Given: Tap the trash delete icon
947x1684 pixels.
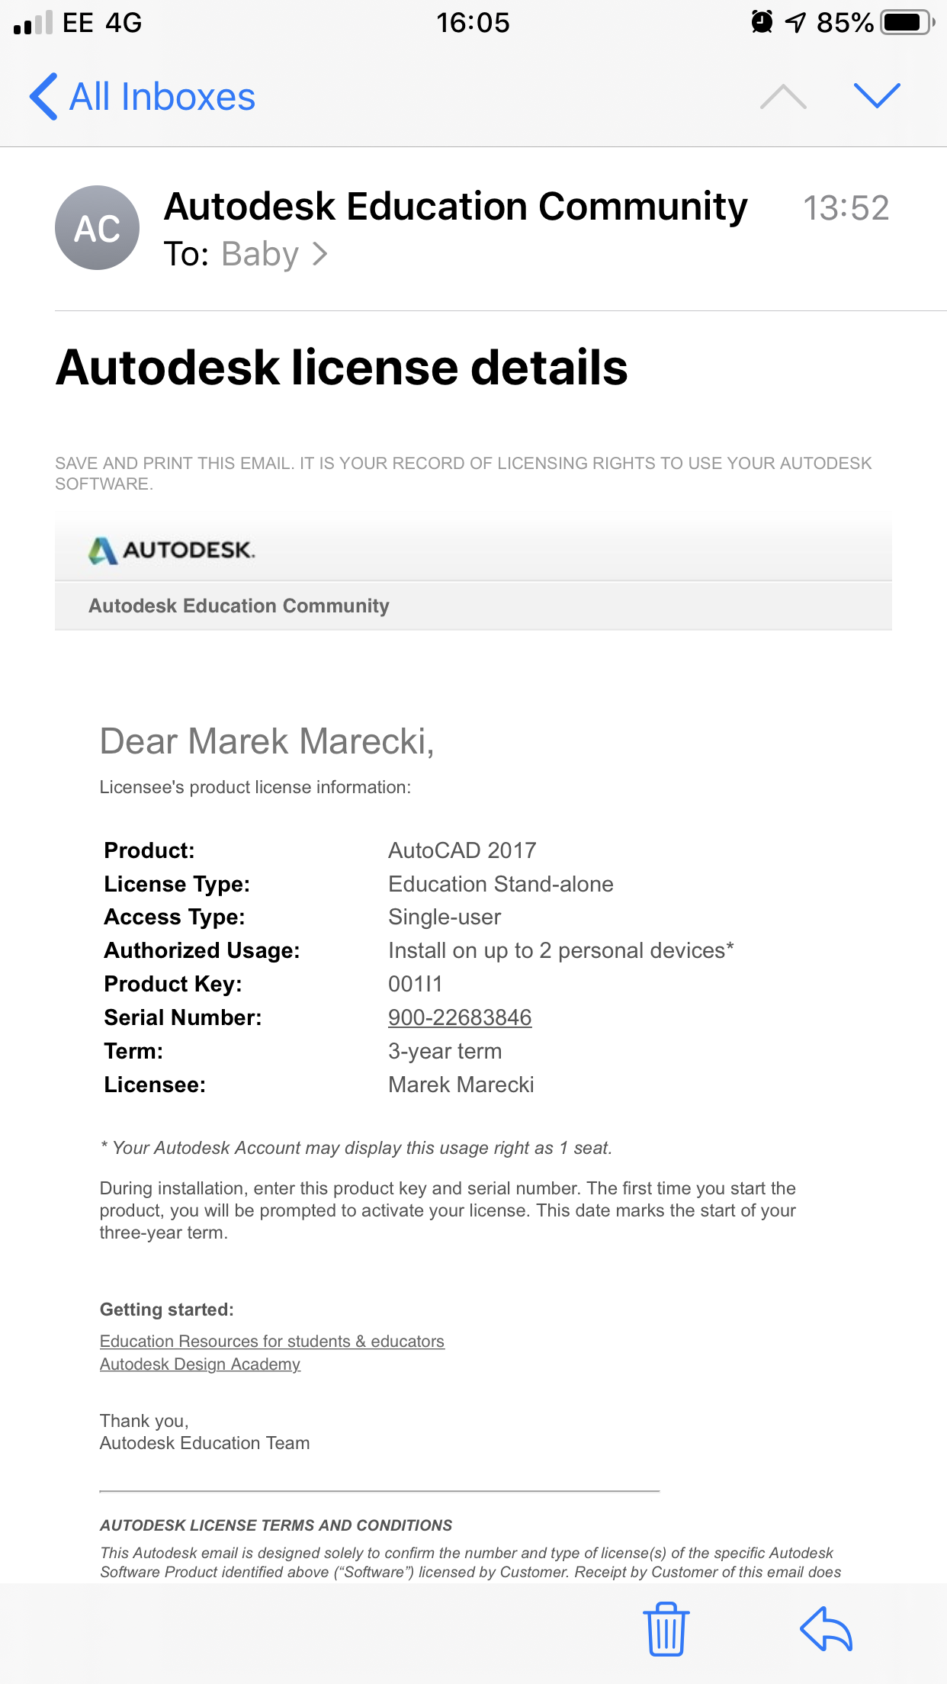Looking at the screenshot, I should [666, 1628].
